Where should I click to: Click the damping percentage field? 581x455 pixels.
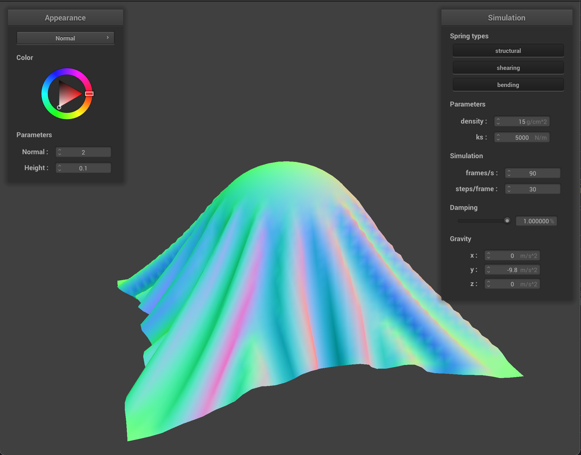(536, 221)
